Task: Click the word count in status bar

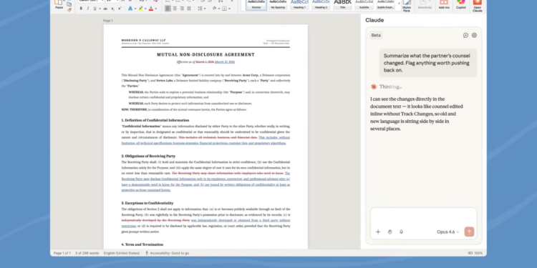Action: click(87, 253)
